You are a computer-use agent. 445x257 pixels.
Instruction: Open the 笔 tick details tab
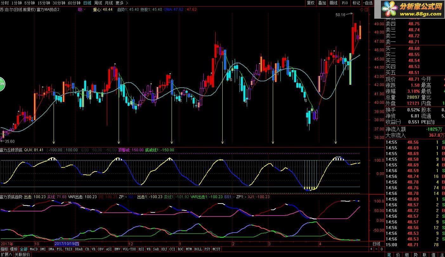[x=389, y=254]
